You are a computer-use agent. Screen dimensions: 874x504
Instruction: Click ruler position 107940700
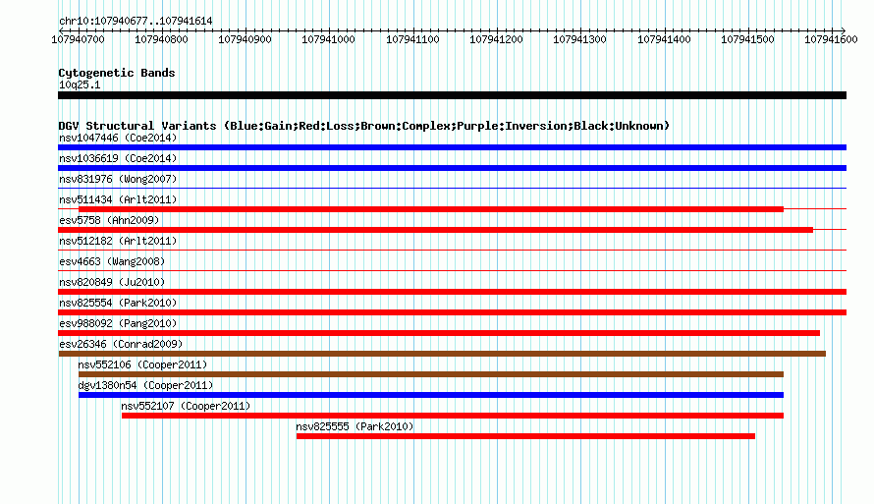78,39
